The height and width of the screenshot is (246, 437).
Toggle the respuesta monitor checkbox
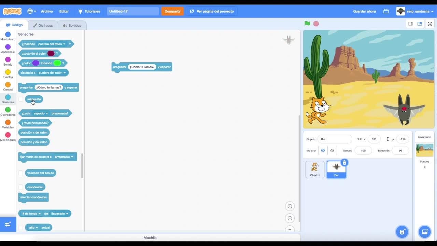coord(21,99)
